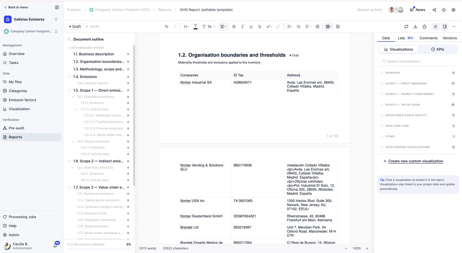462x253 pixels.
Task: Open font size 14 dropdown
Action: [x=209, y=27]
